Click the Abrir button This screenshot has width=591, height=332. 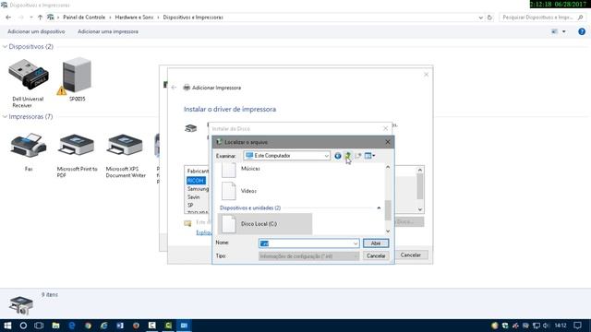[x=376, y=243]
